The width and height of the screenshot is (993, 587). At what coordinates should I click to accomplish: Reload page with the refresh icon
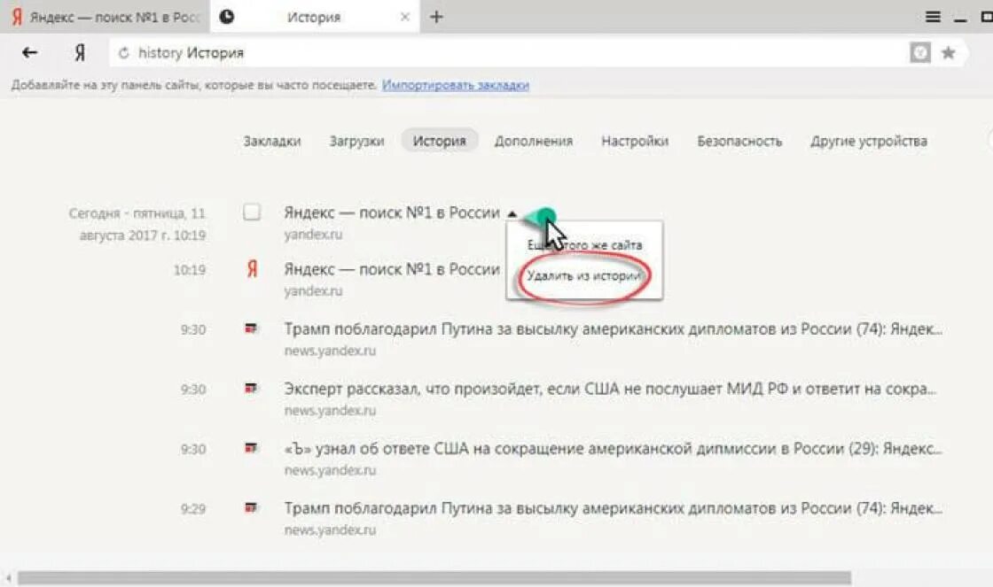(x=123, y=53)
